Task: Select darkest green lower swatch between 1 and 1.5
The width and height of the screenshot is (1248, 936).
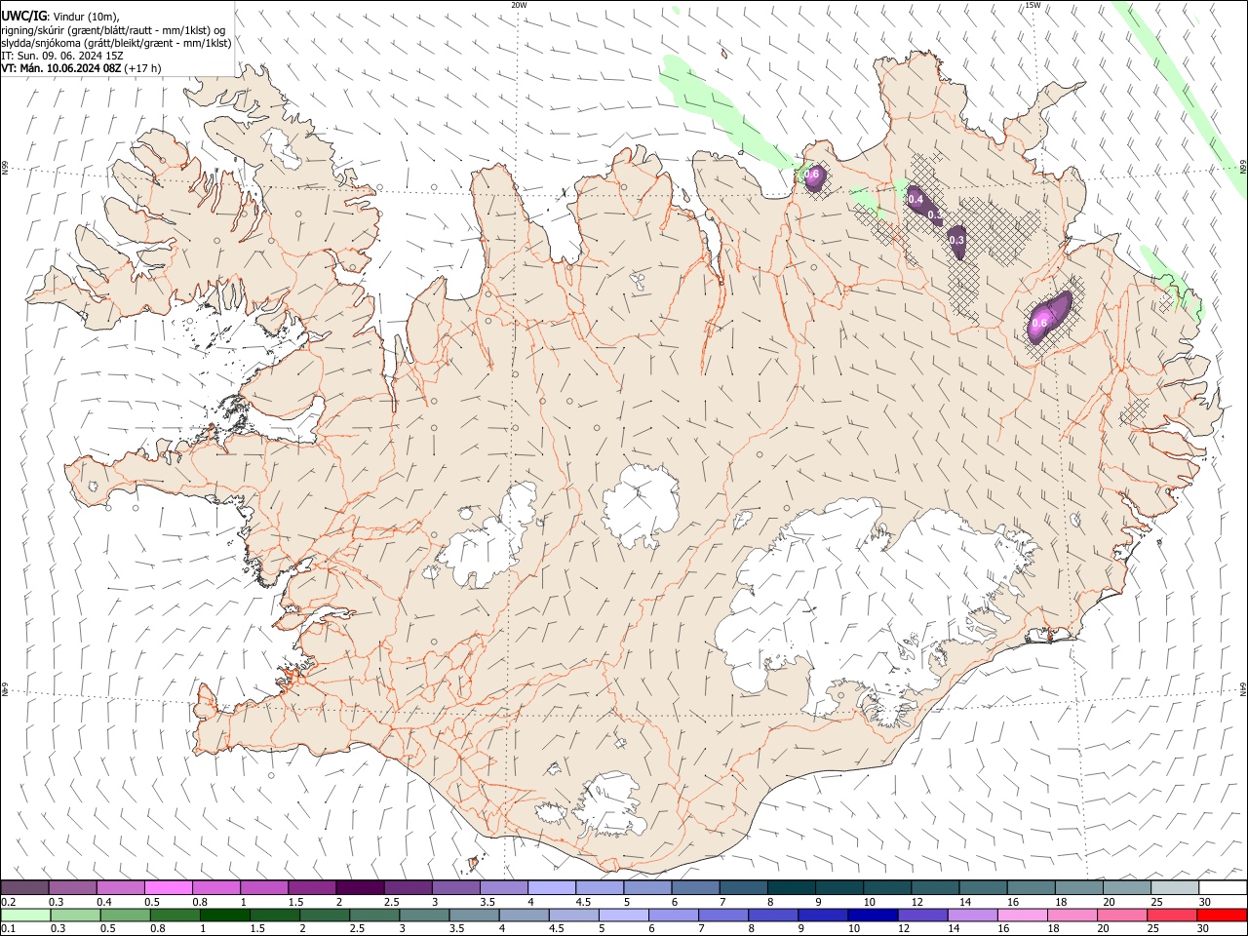Action: [x=224, y=915]
